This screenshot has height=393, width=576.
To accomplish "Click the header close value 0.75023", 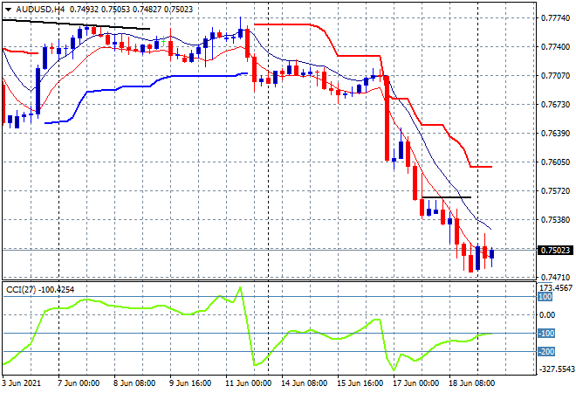I will pos(178,10).
